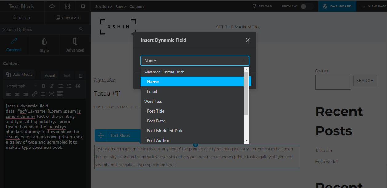This screenshot has width=387, height=188.
Task: Toggle visibility with the eye icon
Action: pos(52,6)
